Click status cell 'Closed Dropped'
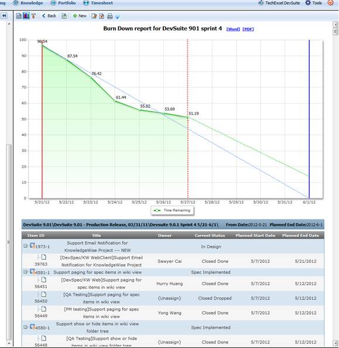 click(x=215, y=298)
